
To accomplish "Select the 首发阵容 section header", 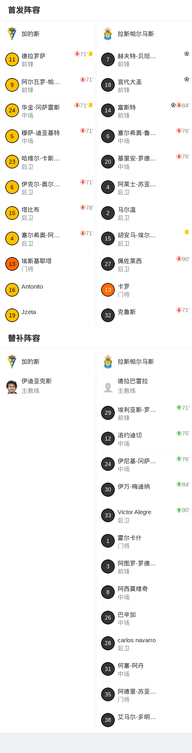I will pos(24,10).
